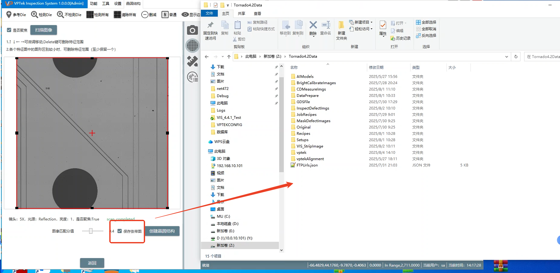The width and height of the screenshot is (560, 273).
Task: Click the circular wafer map icon
Action: click(192, 45)
